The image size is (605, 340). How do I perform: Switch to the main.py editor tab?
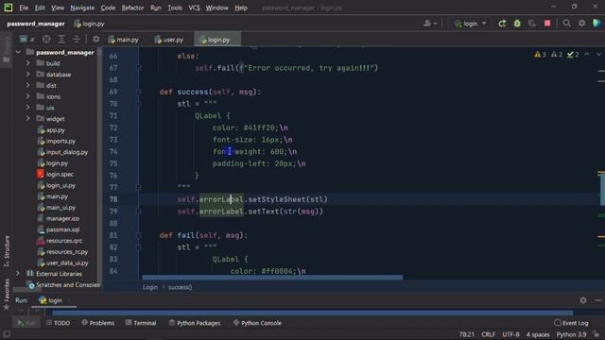124,40
